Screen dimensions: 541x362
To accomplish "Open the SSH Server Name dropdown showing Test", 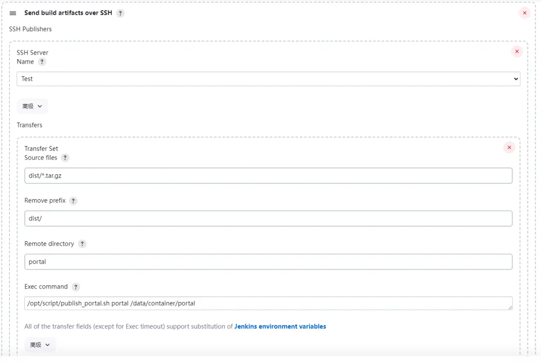I will pos(268,79).
